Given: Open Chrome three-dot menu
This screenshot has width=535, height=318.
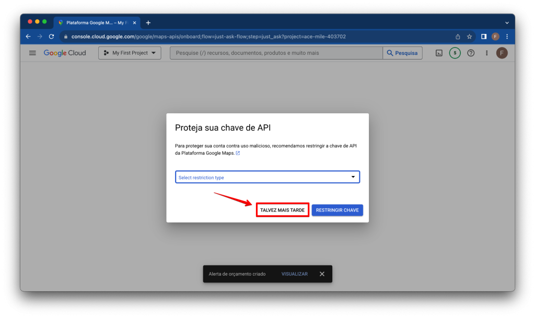Looking at the screenshot, I should coord(507,37).
